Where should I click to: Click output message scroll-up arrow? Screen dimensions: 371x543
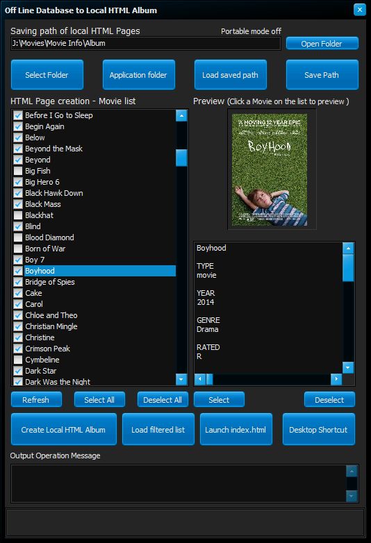point(352,471)
